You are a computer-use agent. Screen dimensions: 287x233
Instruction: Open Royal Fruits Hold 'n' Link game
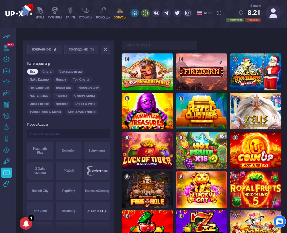pyautogui.click(x=256, y=190)
